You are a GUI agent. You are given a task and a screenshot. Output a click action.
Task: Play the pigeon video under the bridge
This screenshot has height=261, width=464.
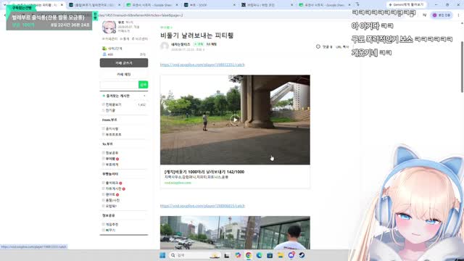click(x=235, y=120)
